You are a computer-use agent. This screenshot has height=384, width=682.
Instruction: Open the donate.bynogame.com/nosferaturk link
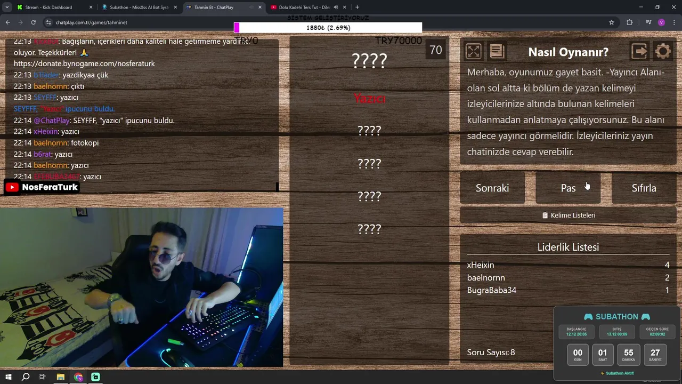84,63
